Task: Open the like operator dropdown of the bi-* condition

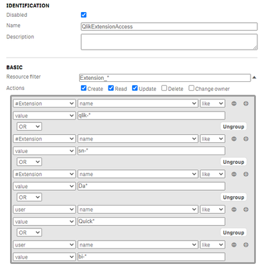Action: [x=212, y=244]
